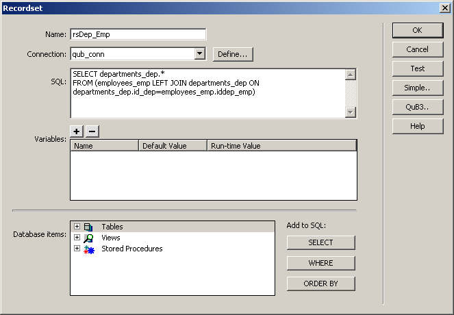Add ORDER BY clause to SQL
Screen dimensions: 454x315
point(320,283)
